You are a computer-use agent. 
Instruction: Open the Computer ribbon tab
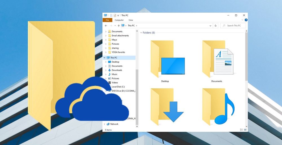[119, 20]
